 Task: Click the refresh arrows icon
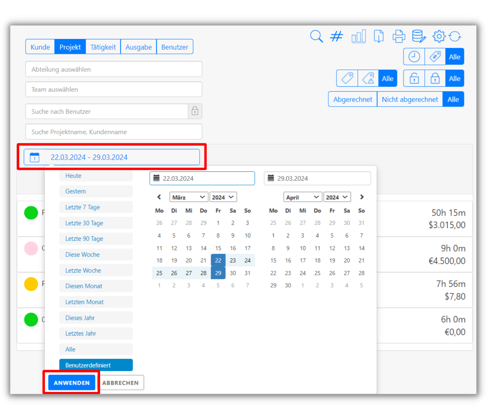[x=455, y=36]
